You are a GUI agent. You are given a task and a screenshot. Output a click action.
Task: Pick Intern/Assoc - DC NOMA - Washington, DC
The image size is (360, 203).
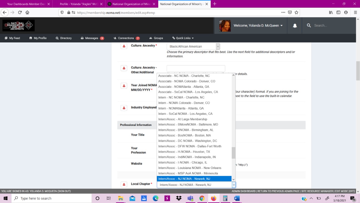click(x=194, y=141)
